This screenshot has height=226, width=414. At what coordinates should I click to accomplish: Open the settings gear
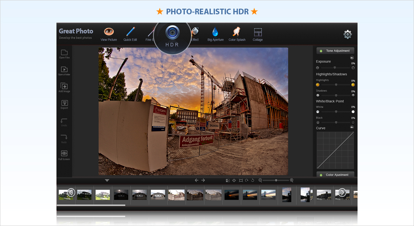click(x=347, y=34)
